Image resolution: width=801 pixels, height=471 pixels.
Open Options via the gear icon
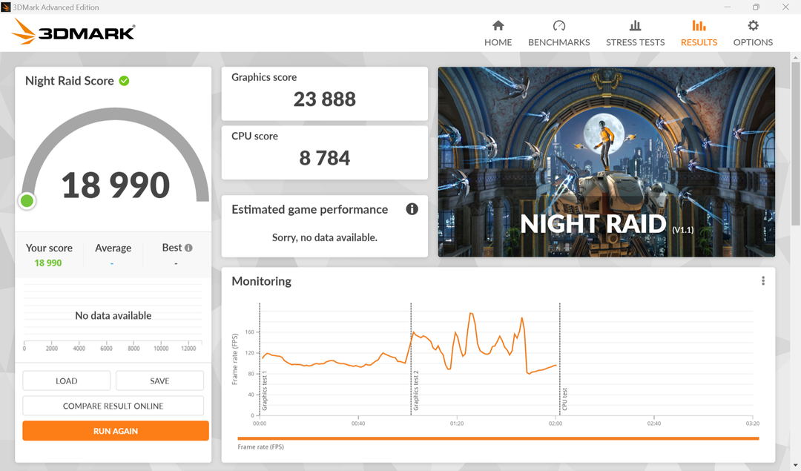(752, 26)
